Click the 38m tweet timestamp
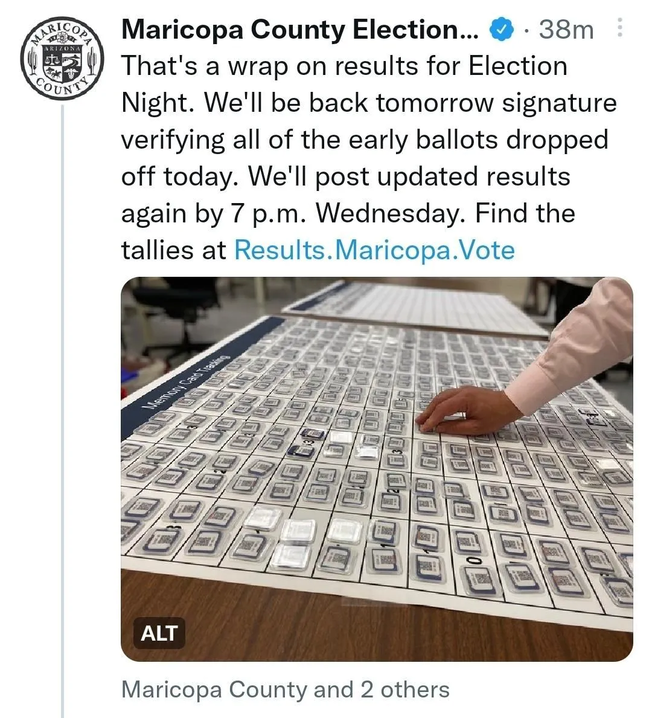Image resolution: width=652 pixels, height=718 pixels. coord(566,29)
